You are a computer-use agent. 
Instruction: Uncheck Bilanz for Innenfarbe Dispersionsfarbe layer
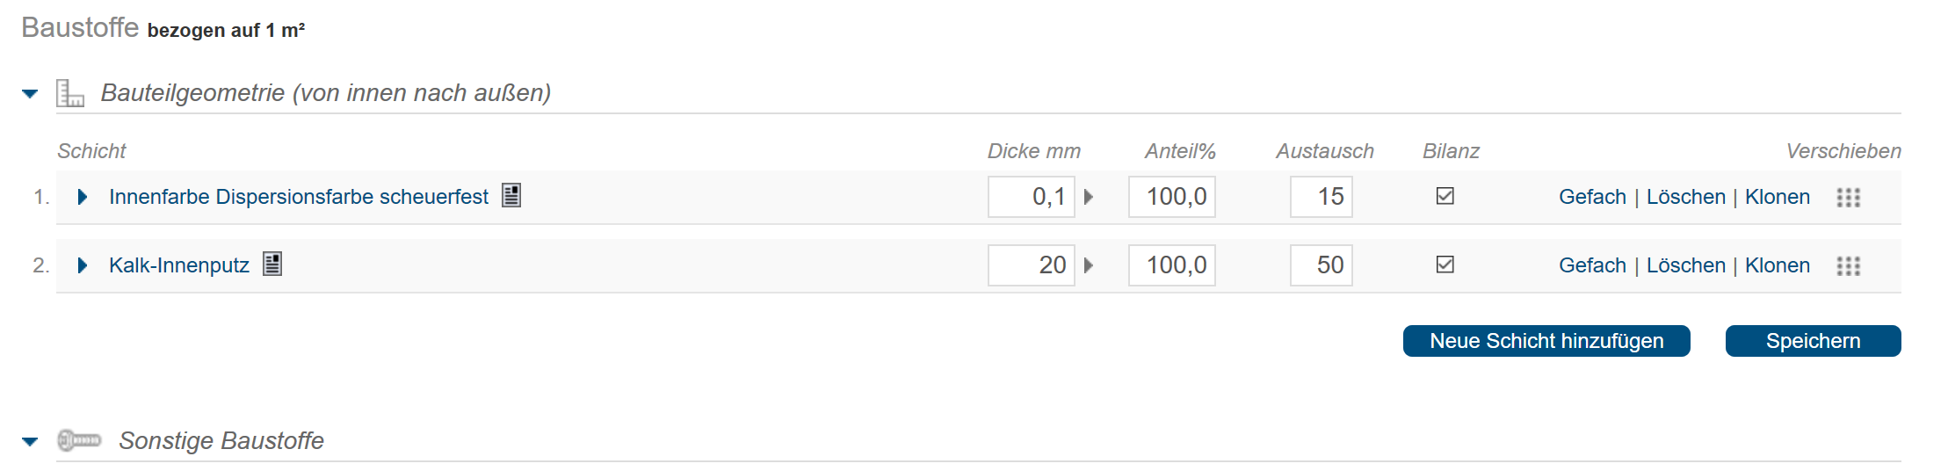point(1445,196)
